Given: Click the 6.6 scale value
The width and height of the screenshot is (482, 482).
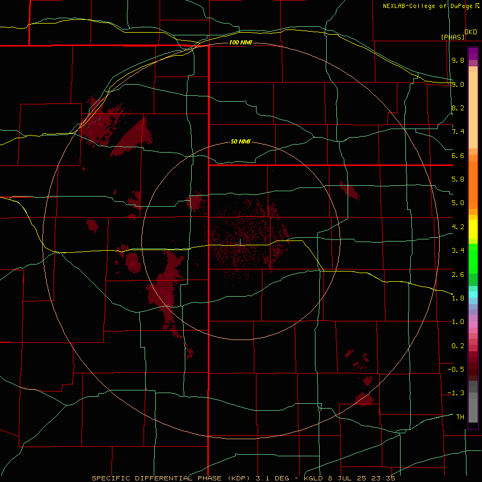Looking at the screenshot, I should 458,155.
